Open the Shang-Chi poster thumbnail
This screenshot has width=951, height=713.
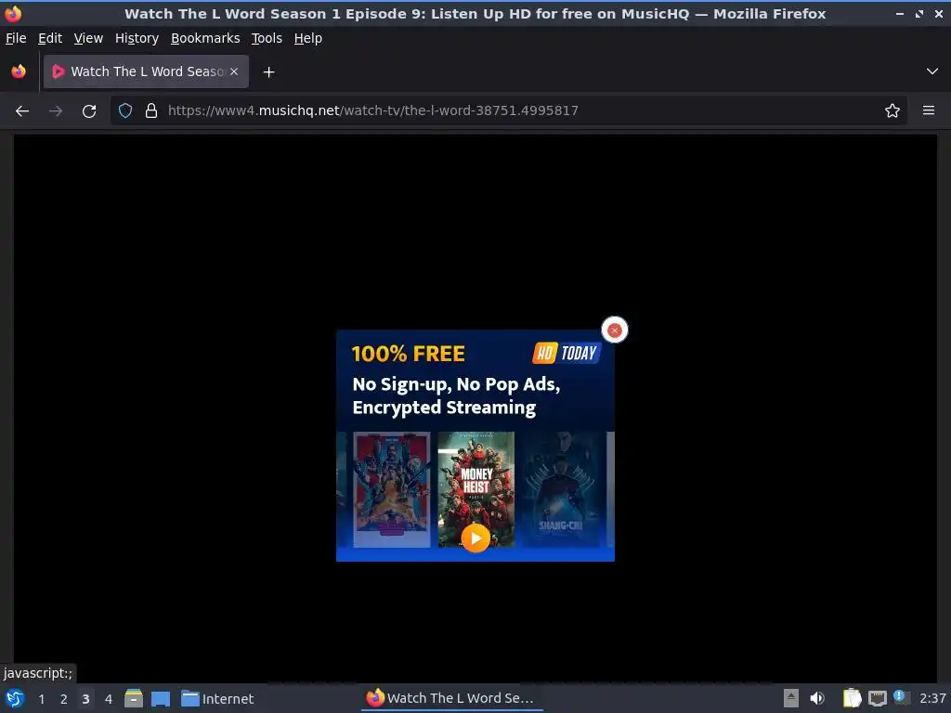pos(561,489)
